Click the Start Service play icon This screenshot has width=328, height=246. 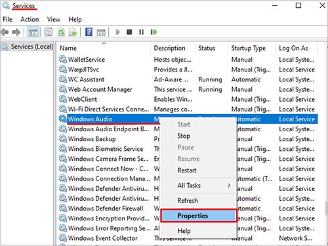(118, 32)
